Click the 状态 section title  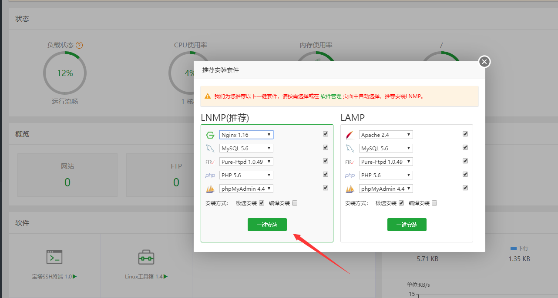click(x=22, y=19)
